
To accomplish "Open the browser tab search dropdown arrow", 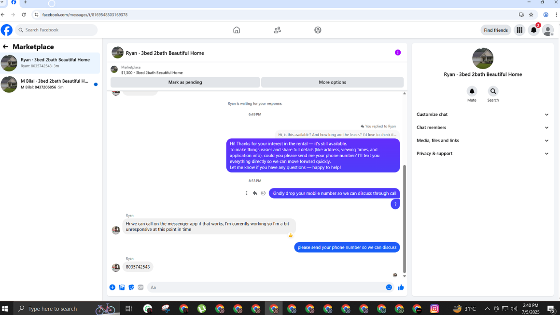I will 2,2.
